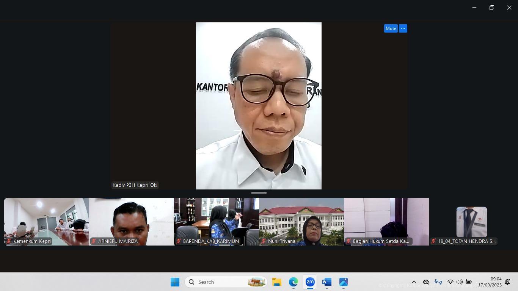Image resolution: width=518 pixels, height=291 pixels.
Task: Click the speaker volume tray icon
Action: pos(459,282)
